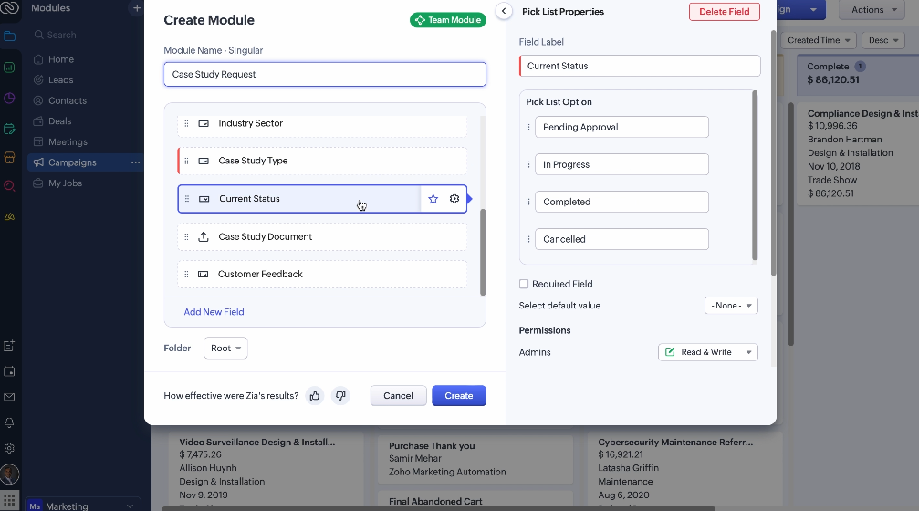Click the star icon on Current Status field
919x511 pixels.
pyautogui.click(x=433, y=199)
